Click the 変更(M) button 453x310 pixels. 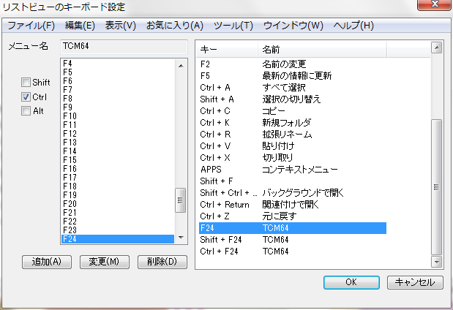pos(105,262)
